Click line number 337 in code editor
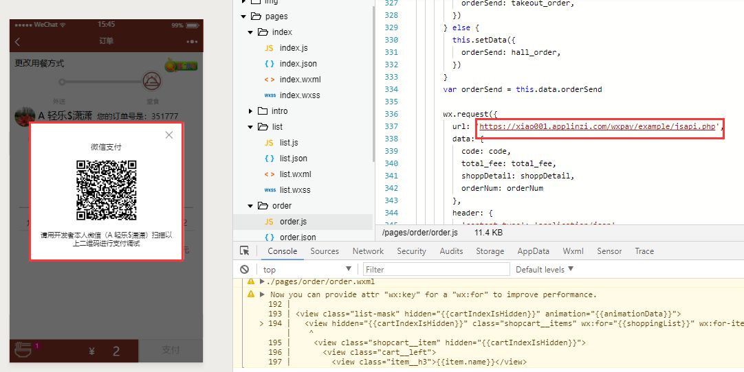Image resolution: width=744 pixels, height=372 pixels. tap(391, 126)
